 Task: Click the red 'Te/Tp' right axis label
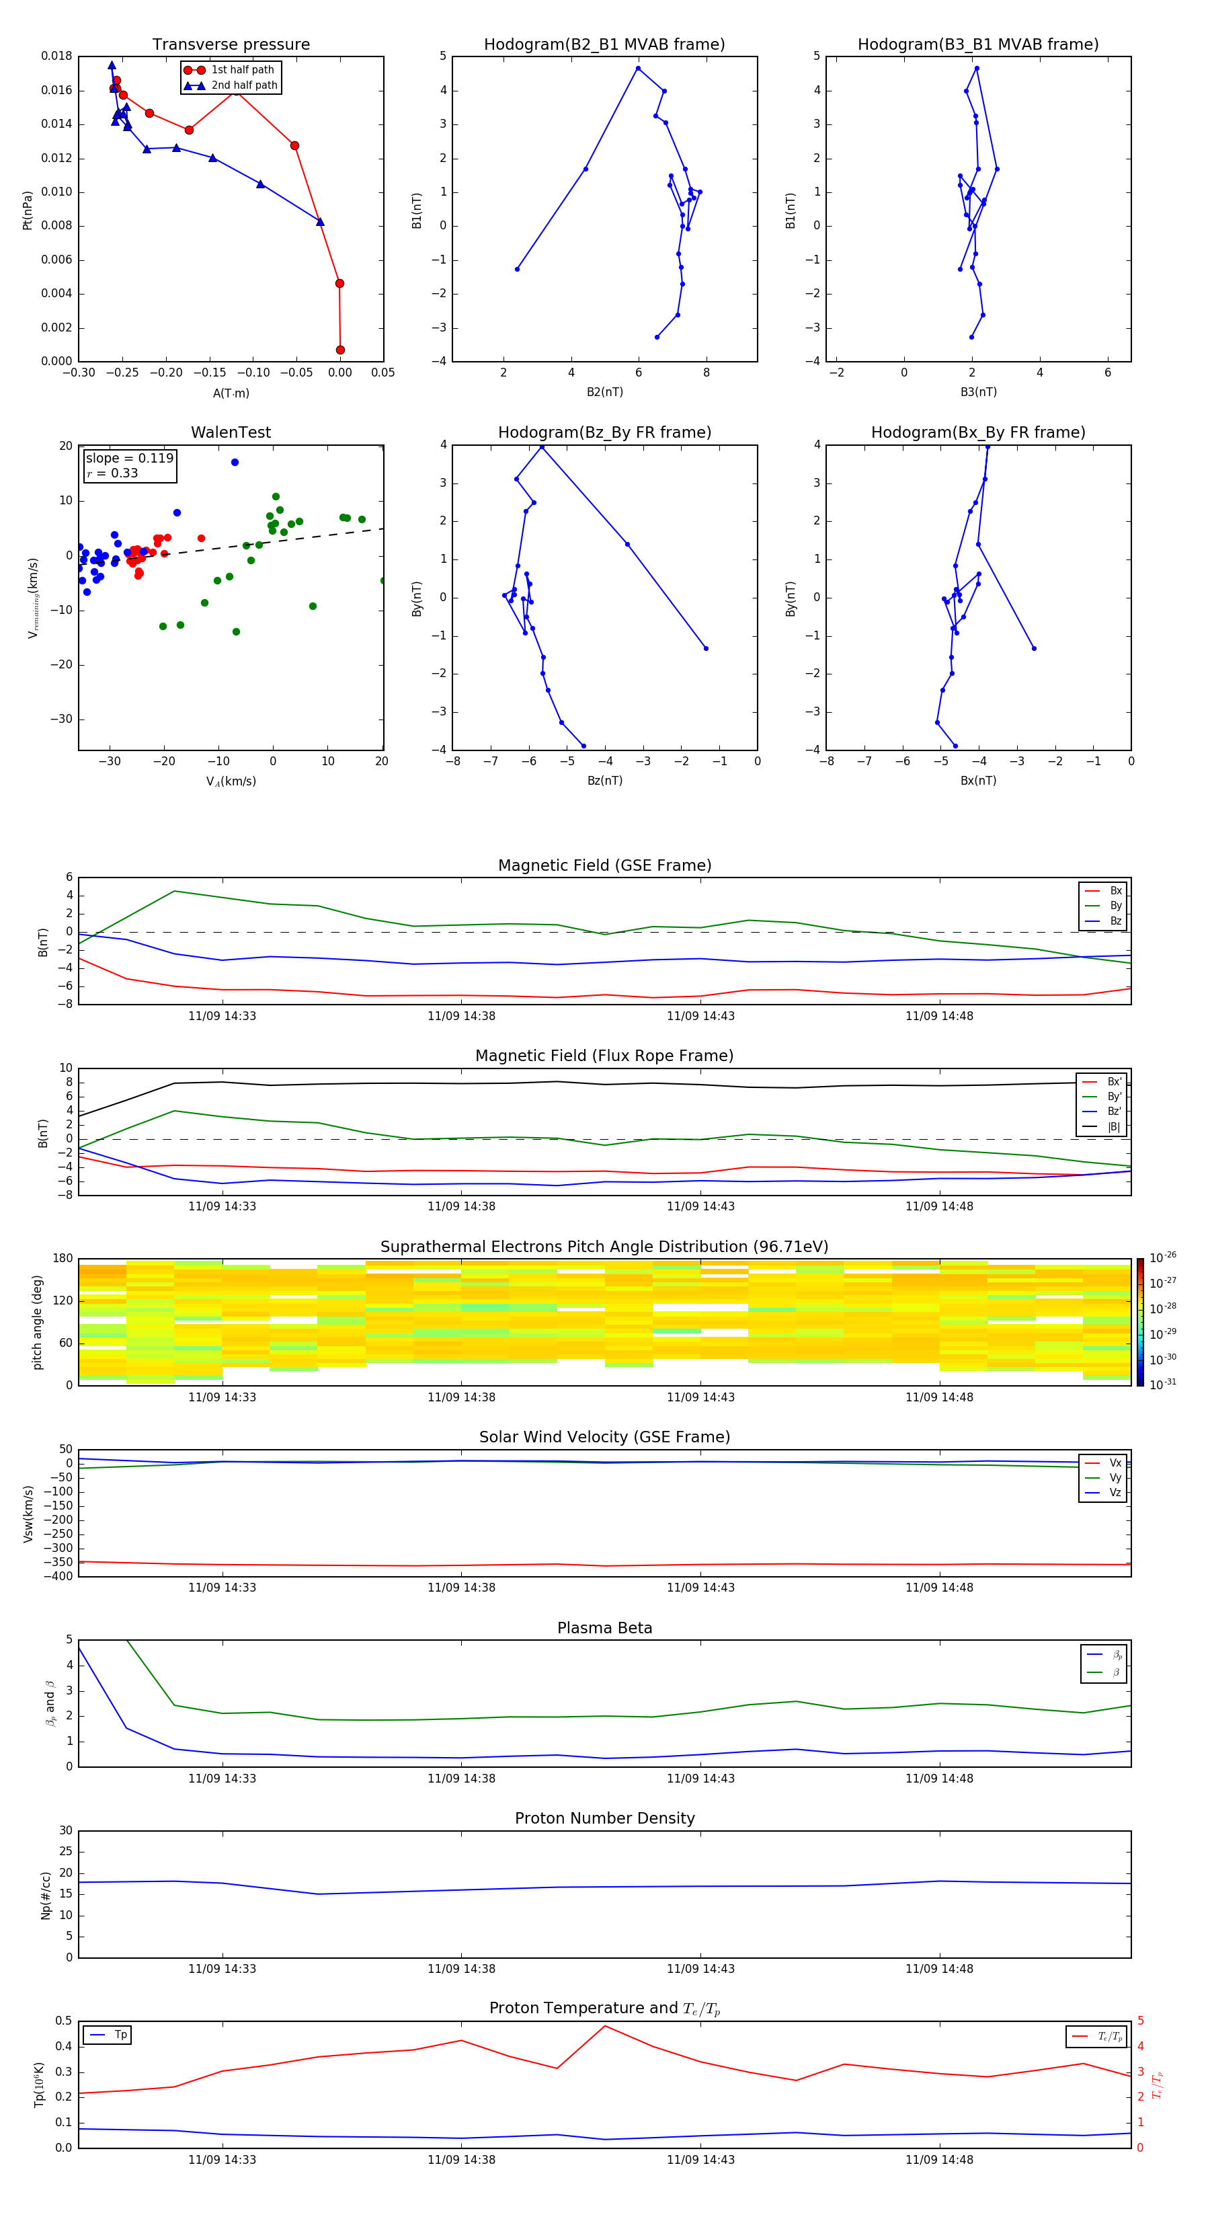(1158, 2085)
